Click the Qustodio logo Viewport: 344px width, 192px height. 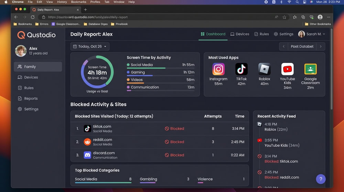[x=36, y=35]
